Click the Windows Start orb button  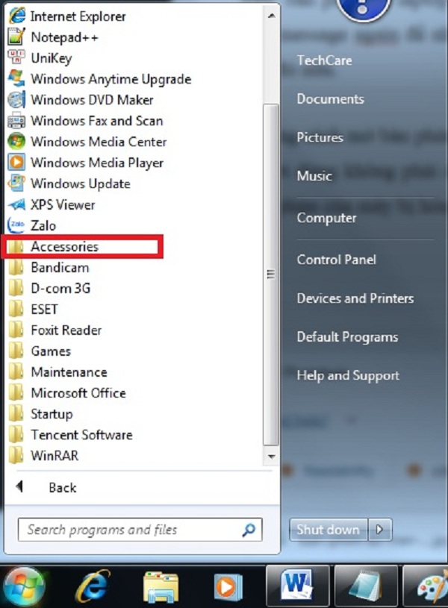point(25,586)
